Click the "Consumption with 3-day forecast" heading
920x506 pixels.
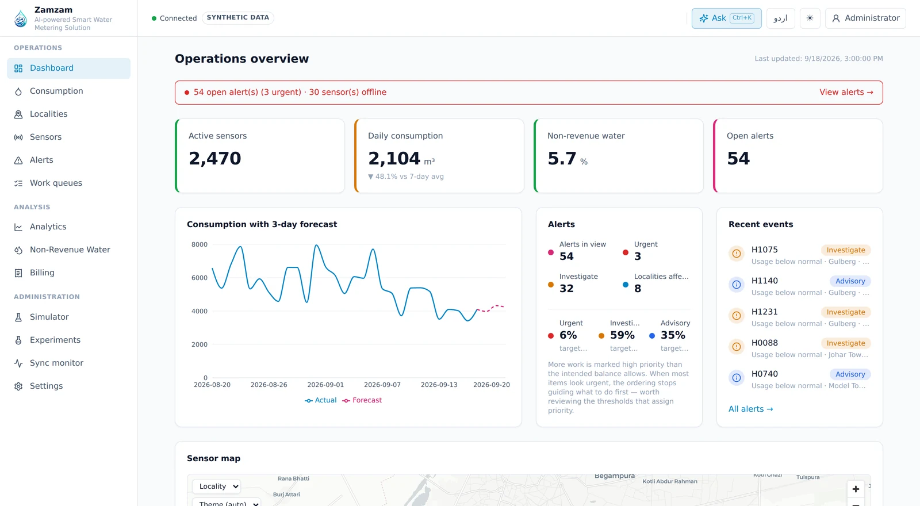tap(262, 225)
